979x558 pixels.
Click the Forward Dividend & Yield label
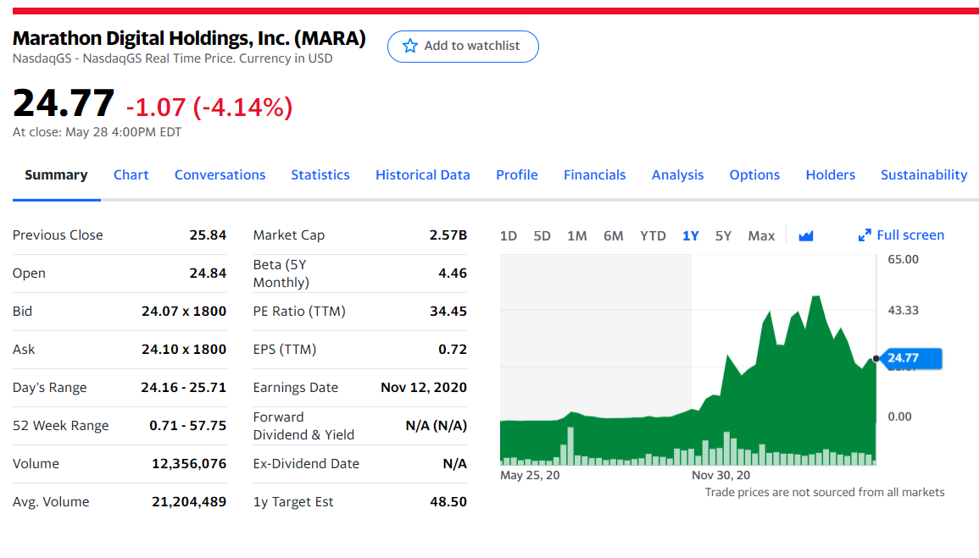coord(303,426)
